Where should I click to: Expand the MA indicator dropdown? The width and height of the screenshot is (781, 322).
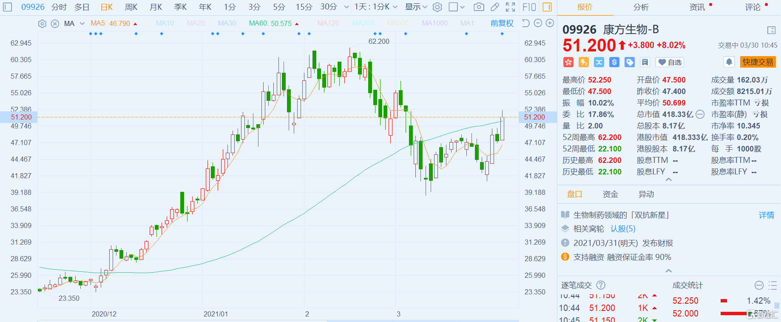click(82, 24)
